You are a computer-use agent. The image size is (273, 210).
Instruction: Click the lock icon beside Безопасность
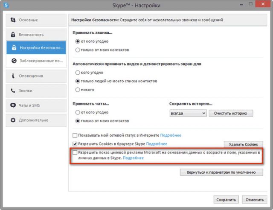[x=14, y=35]
